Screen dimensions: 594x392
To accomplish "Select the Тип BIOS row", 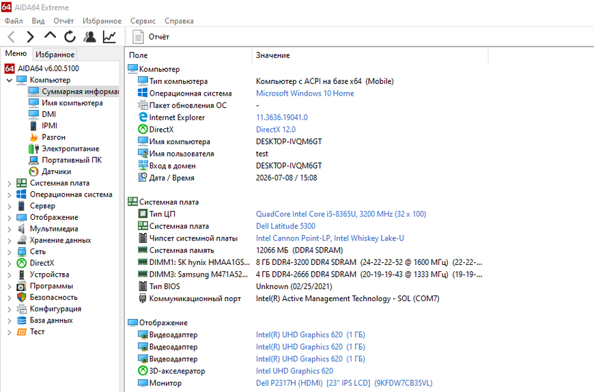I will pyautogui.click(x=235, y=286).
